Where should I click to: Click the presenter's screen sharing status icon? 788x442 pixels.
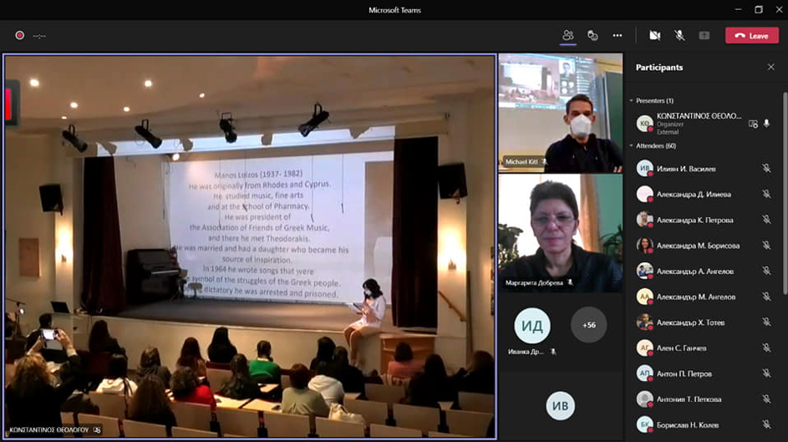coord(753,124)
